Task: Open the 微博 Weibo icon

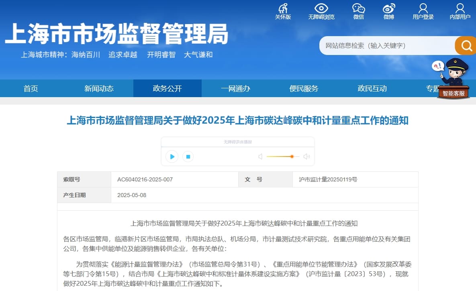Action: [x=388, y=9]
